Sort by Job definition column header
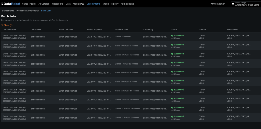 pos(9,30)
